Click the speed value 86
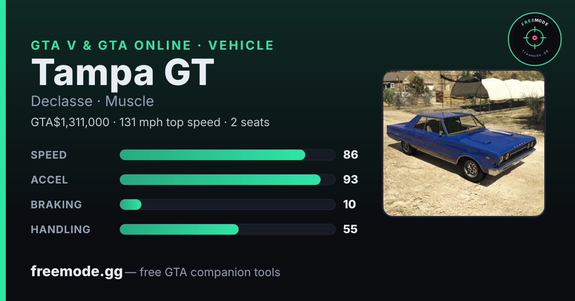This screenshot has width=575, height=301. (351, 155)
